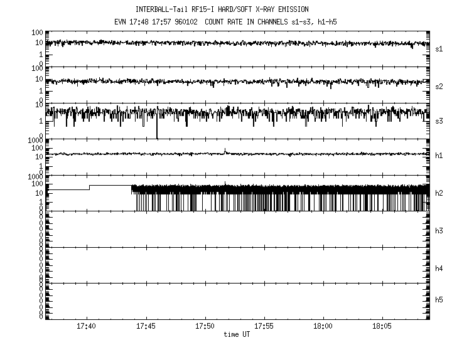The width and height of the screenshot is (452, 345).
Task: Select the 18:05 time axis label
Action: point(382,327)
